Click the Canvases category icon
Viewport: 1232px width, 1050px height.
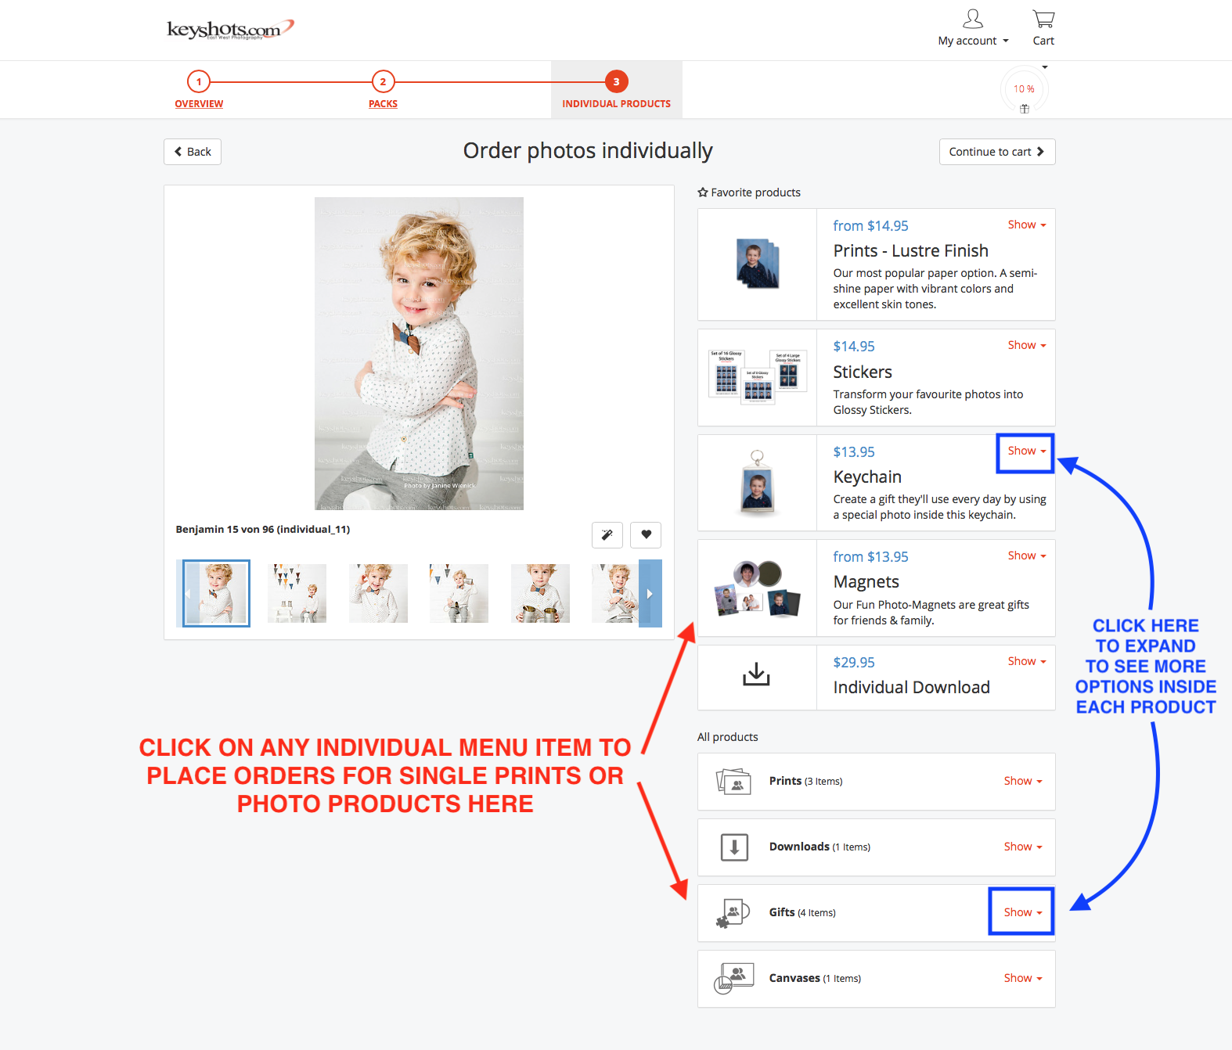734,978
